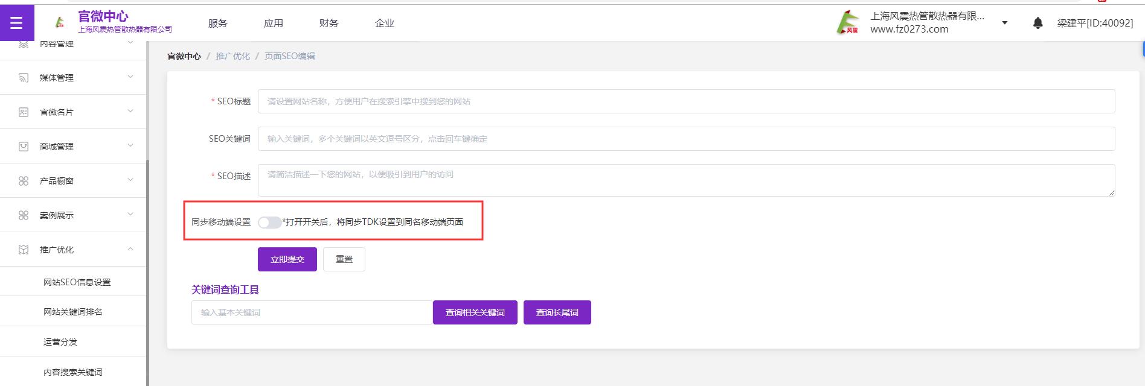
Task: Click user name 梁建平[ID:40092]
Action: [1095, 23]
